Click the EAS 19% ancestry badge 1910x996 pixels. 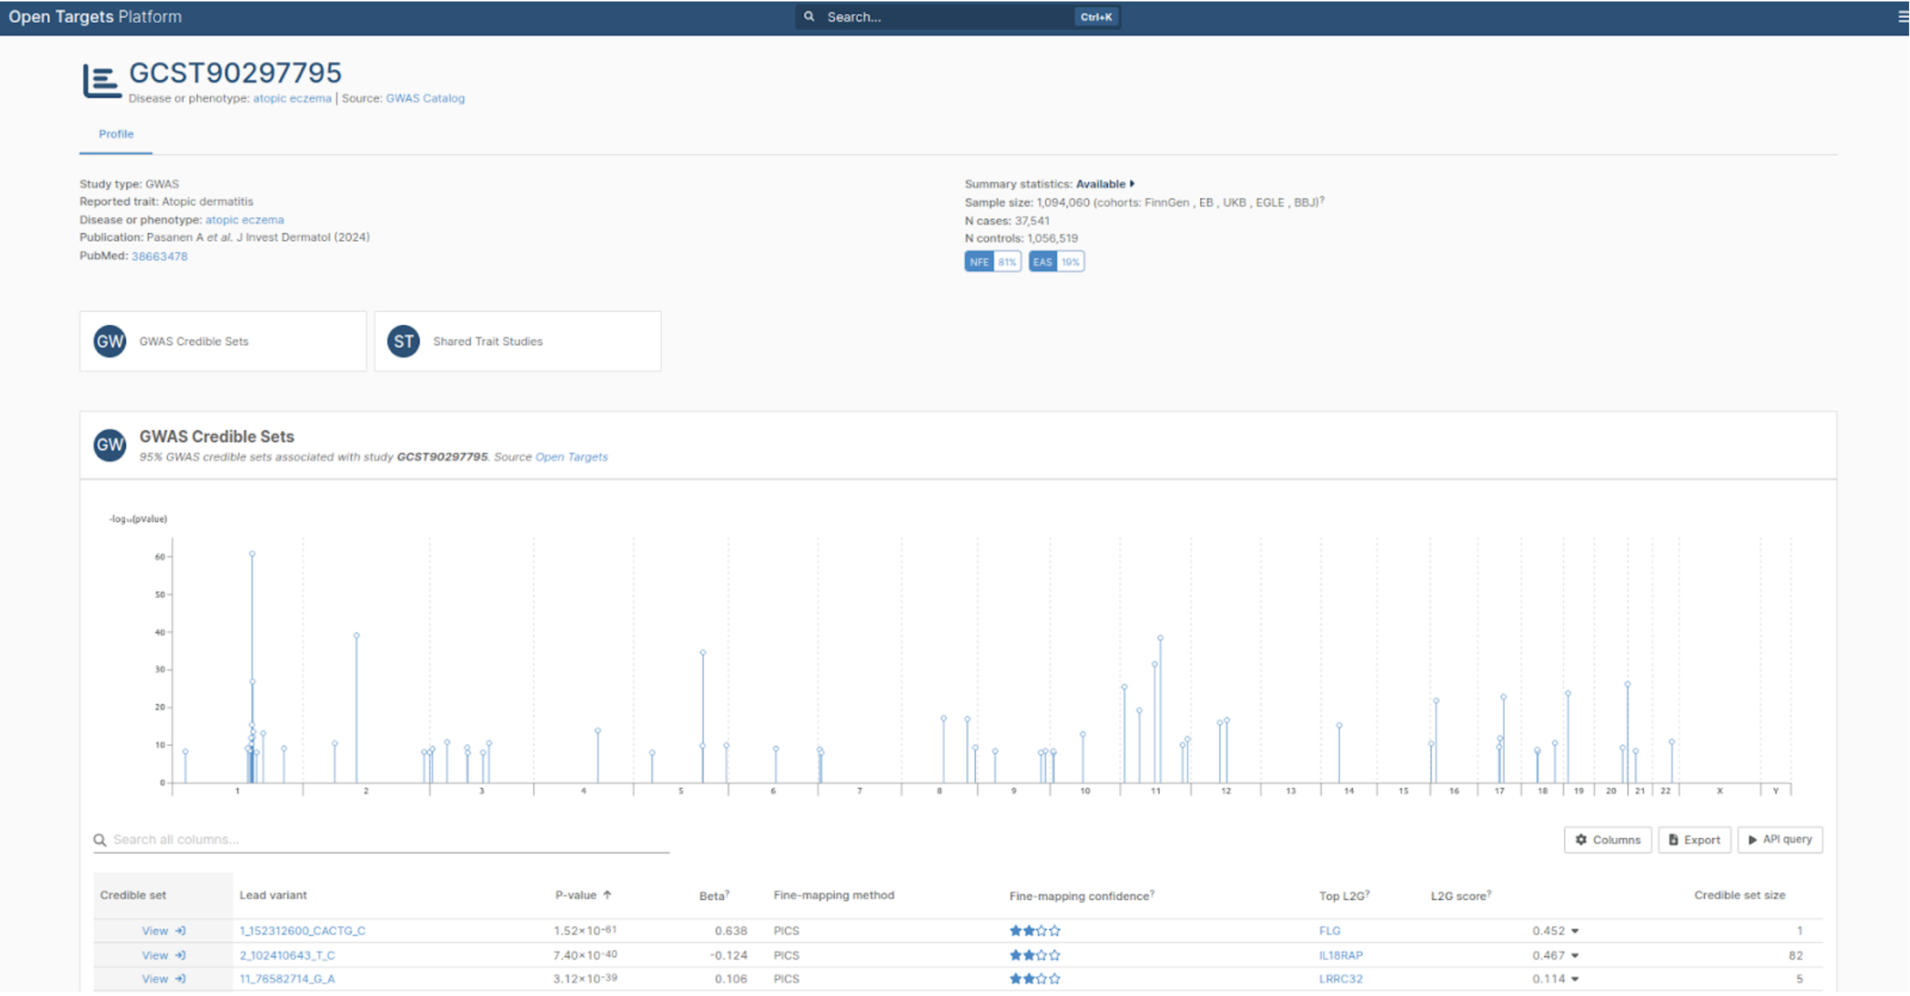(1056, 262)
